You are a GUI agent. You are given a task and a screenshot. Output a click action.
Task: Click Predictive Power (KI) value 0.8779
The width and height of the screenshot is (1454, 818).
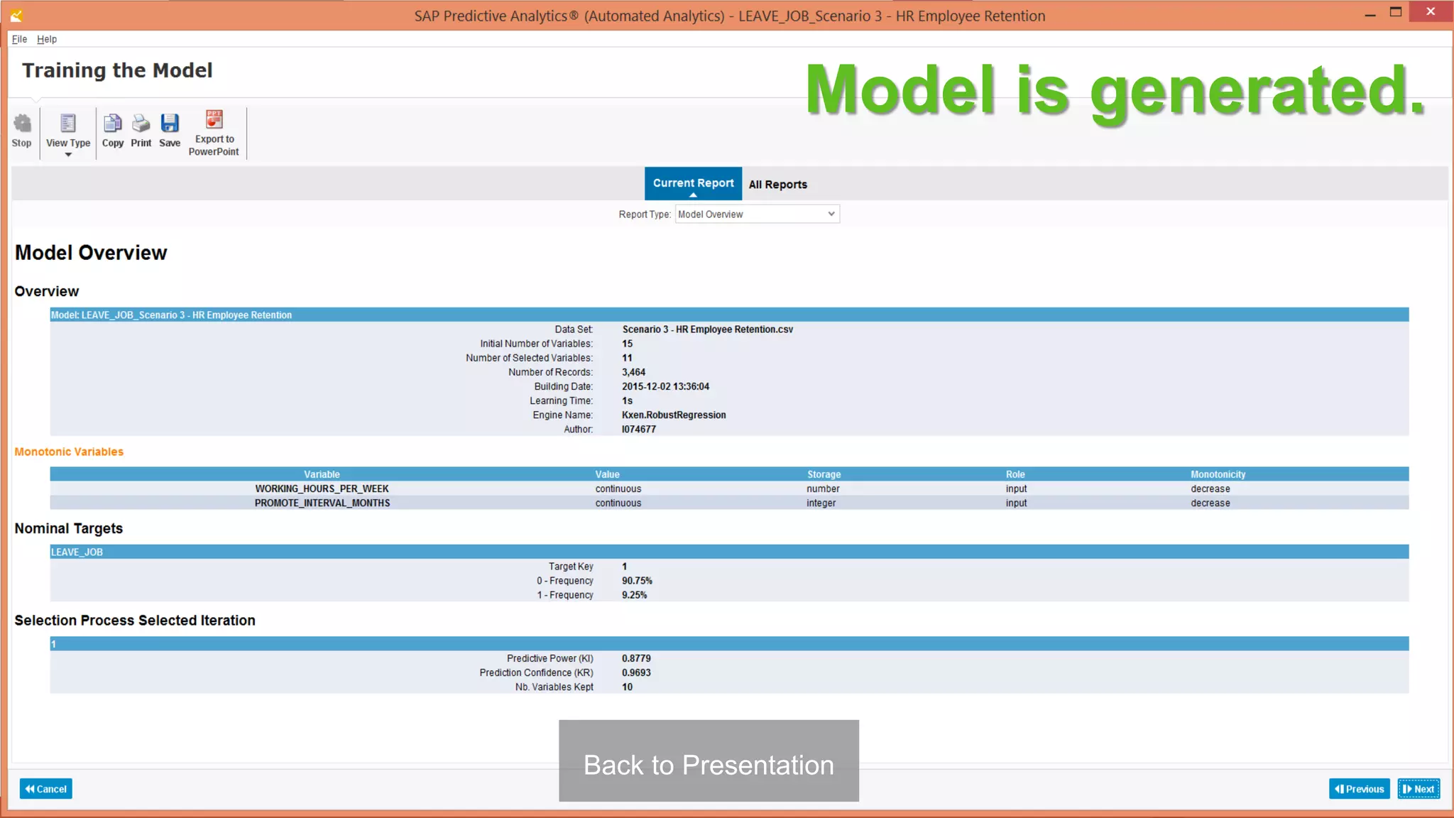636,658
